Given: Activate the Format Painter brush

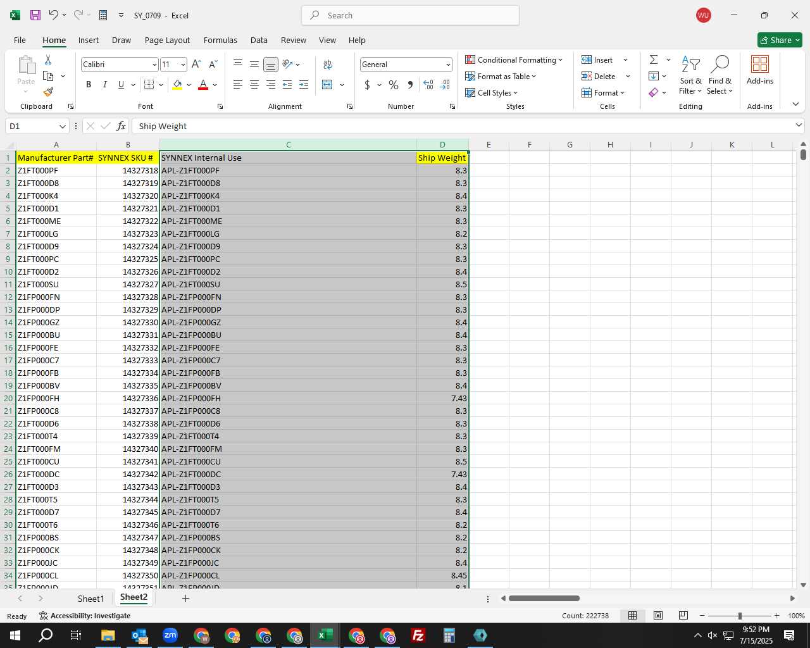Looking at the screenshot, I should click(48, 92).
